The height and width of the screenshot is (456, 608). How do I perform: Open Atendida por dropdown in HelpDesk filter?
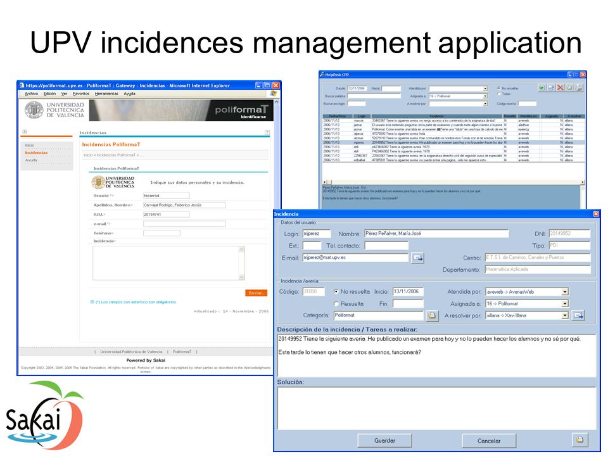pos(485,89)
